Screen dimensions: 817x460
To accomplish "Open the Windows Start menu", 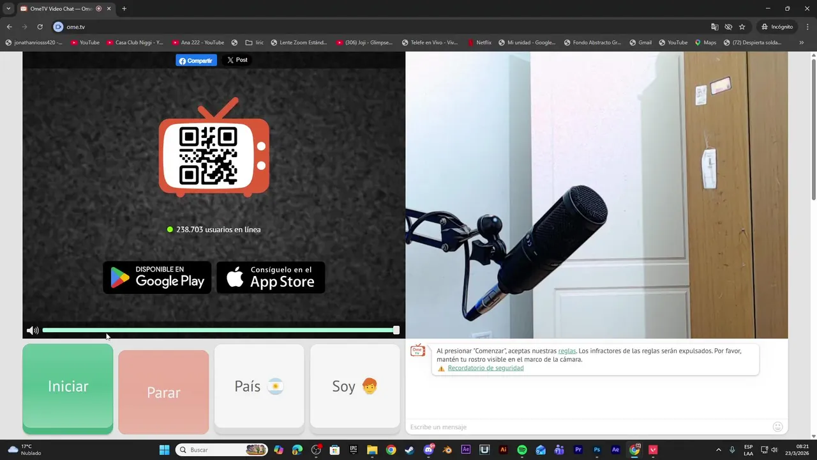I will coord(164,450).
